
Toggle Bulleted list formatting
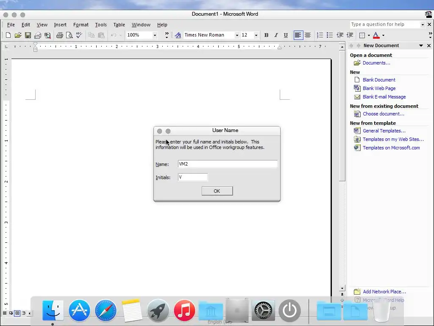[330, 35]
